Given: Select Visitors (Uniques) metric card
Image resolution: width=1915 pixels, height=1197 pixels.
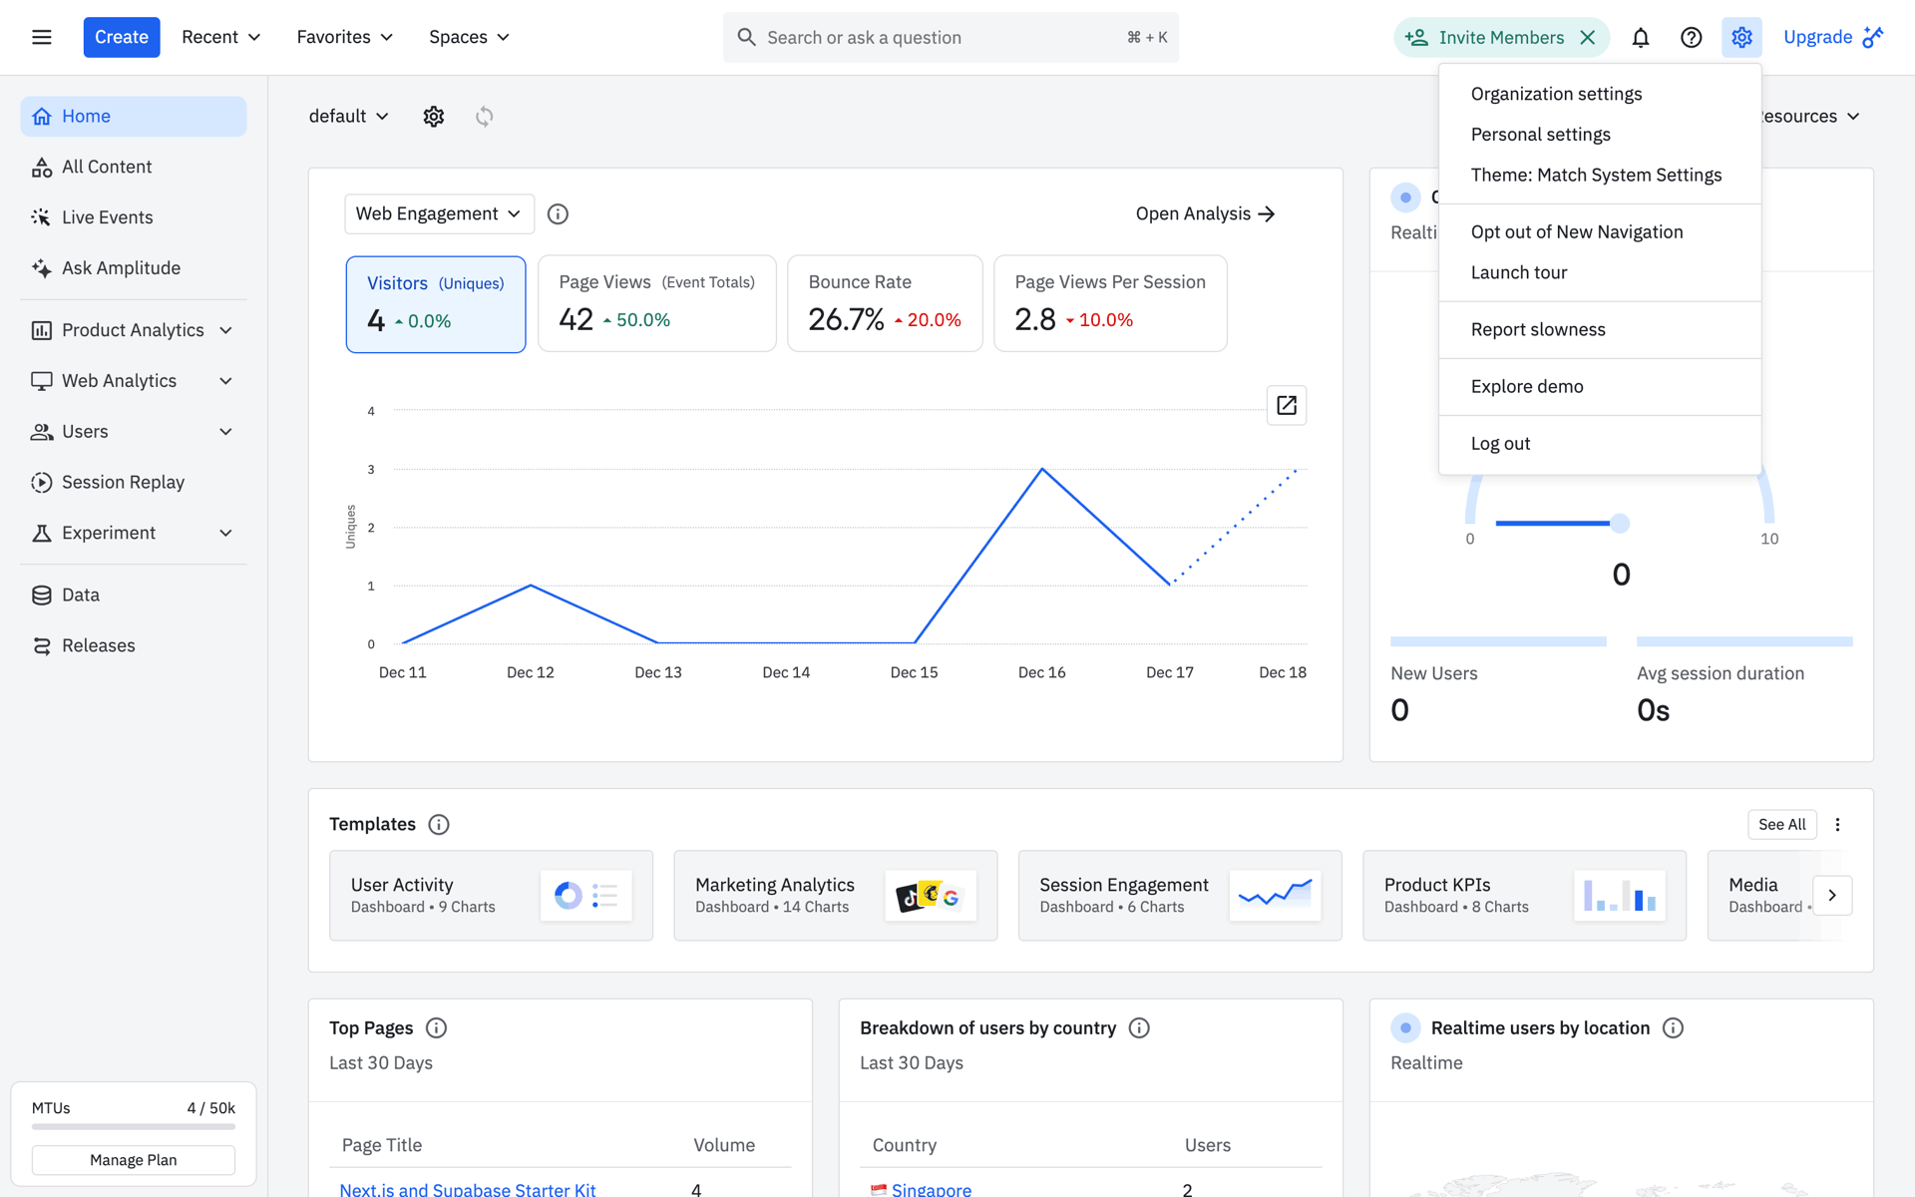Looking at the screenshot, I should 436,304.
